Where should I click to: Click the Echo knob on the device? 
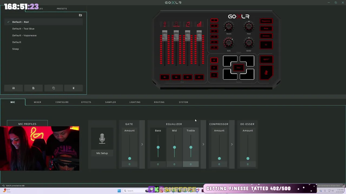(229, 43)
